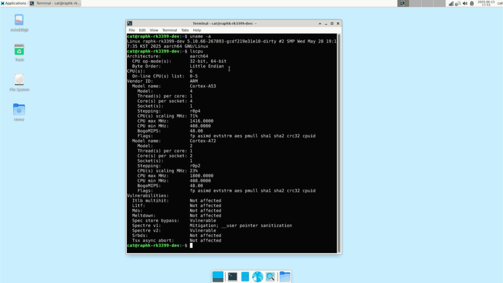The width and height of the screenshot is (503, 283).
Task: Open the Edit menu in Terminal
Action: click(x=142, y=30)
